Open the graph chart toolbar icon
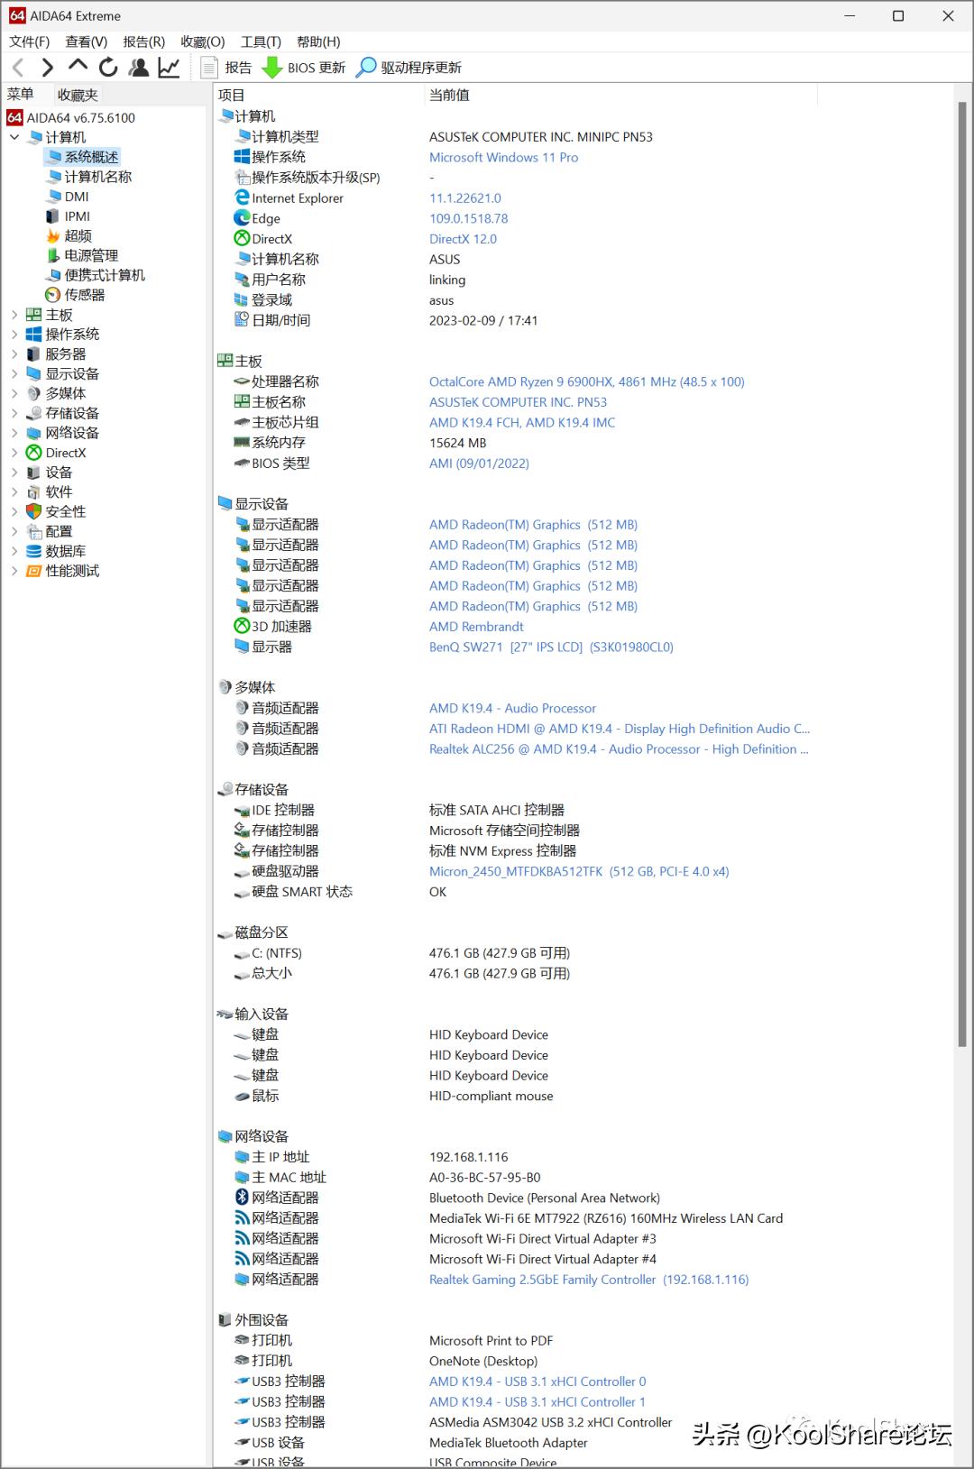The width and height of the screenshot is (974, 1469). (x=169, y=68)
